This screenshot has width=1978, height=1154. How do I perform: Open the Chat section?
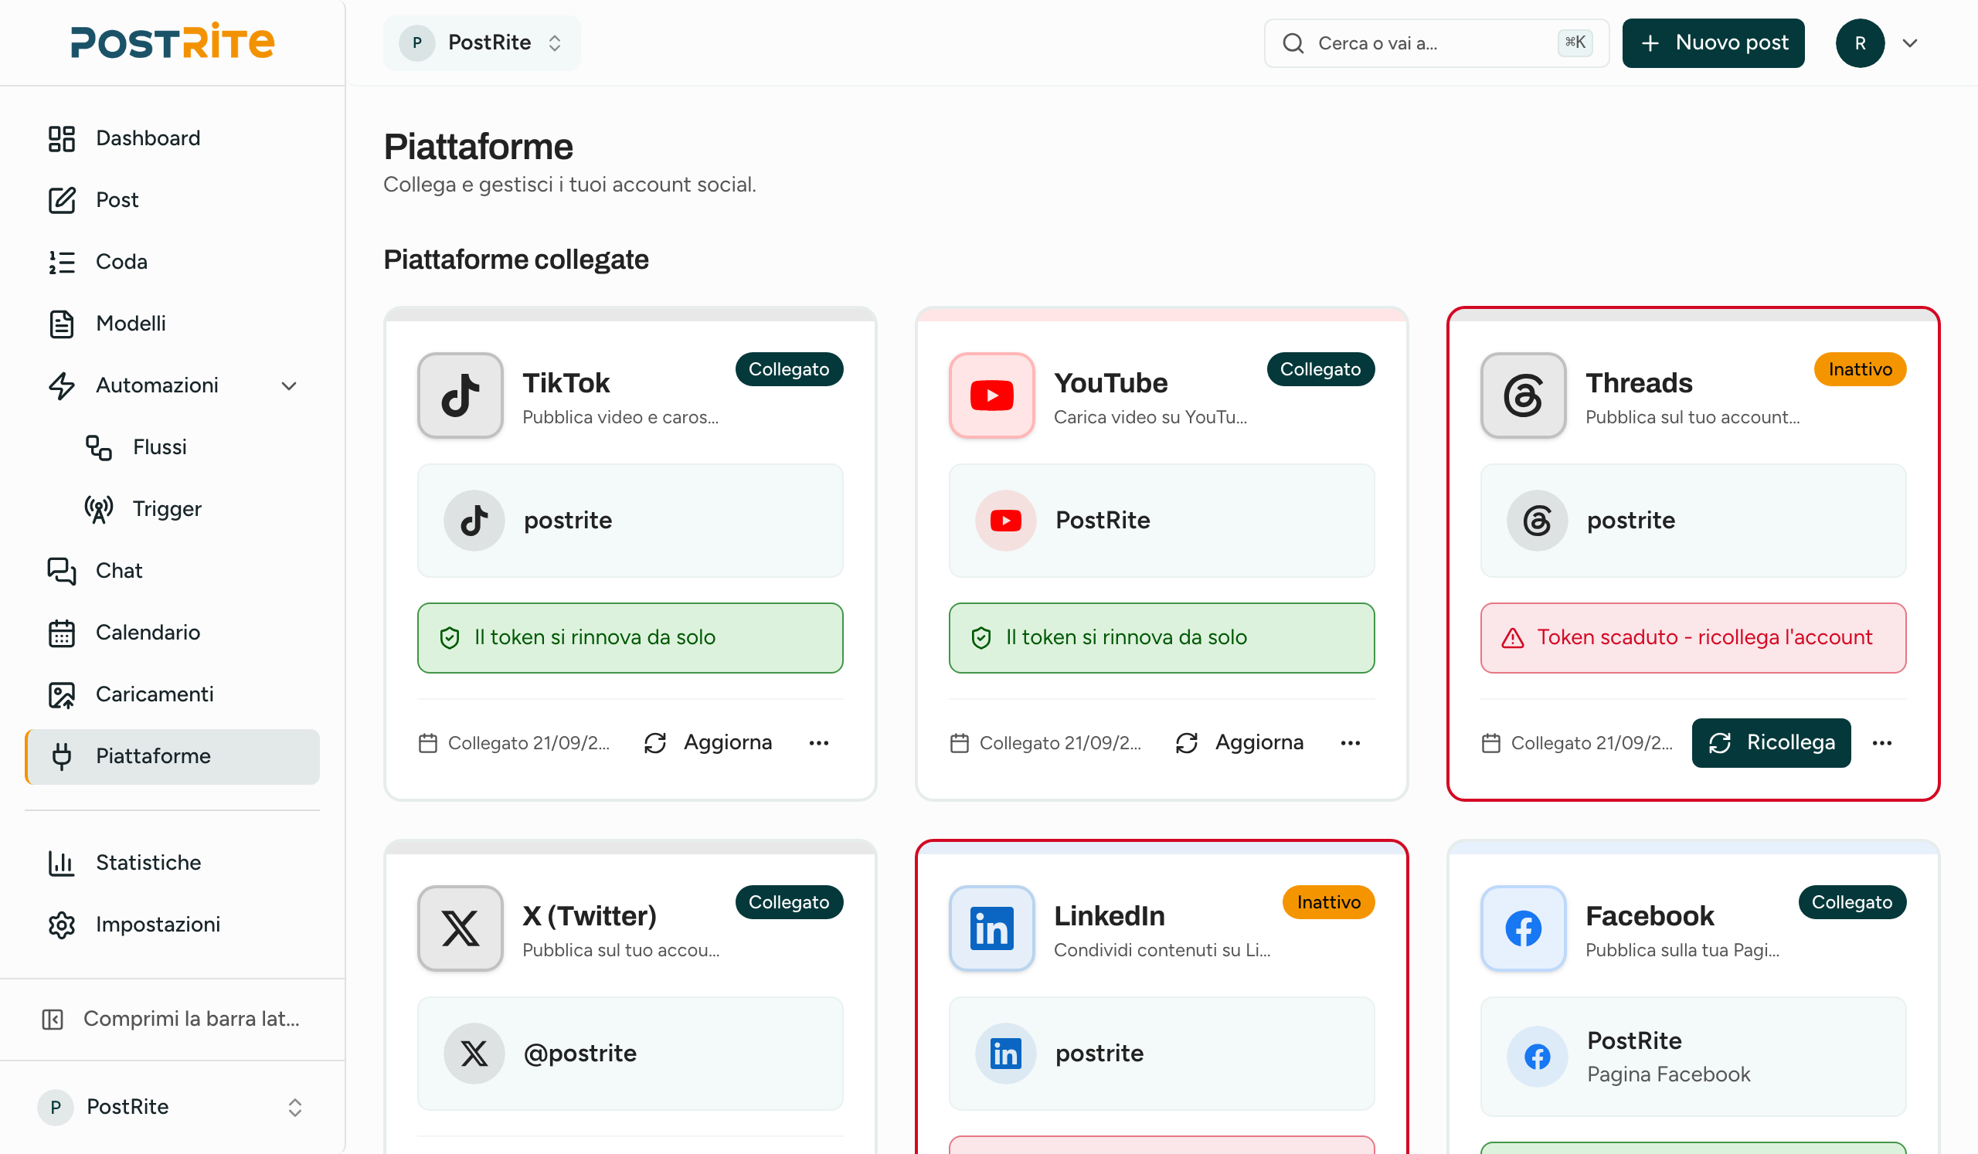[172, 570]
